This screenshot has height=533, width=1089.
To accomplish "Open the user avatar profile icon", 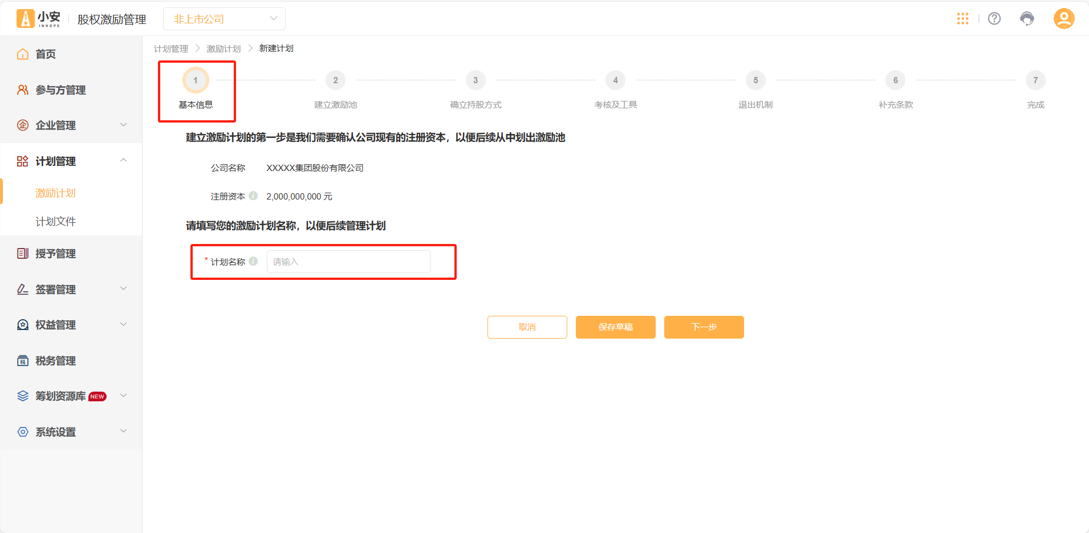I will 1064,19.
